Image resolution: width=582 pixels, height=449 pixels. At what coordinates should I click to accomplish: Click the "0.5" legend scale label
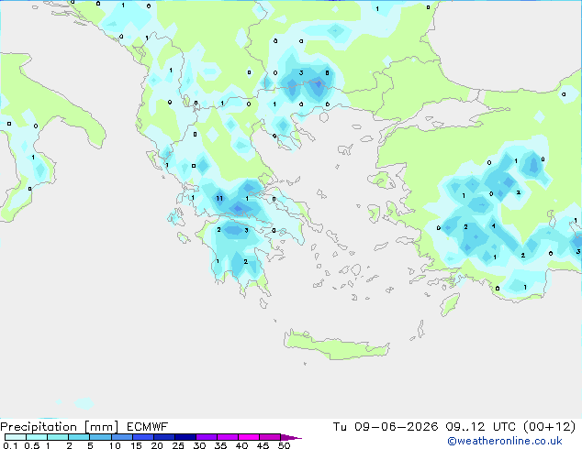(x=32, y=445)
